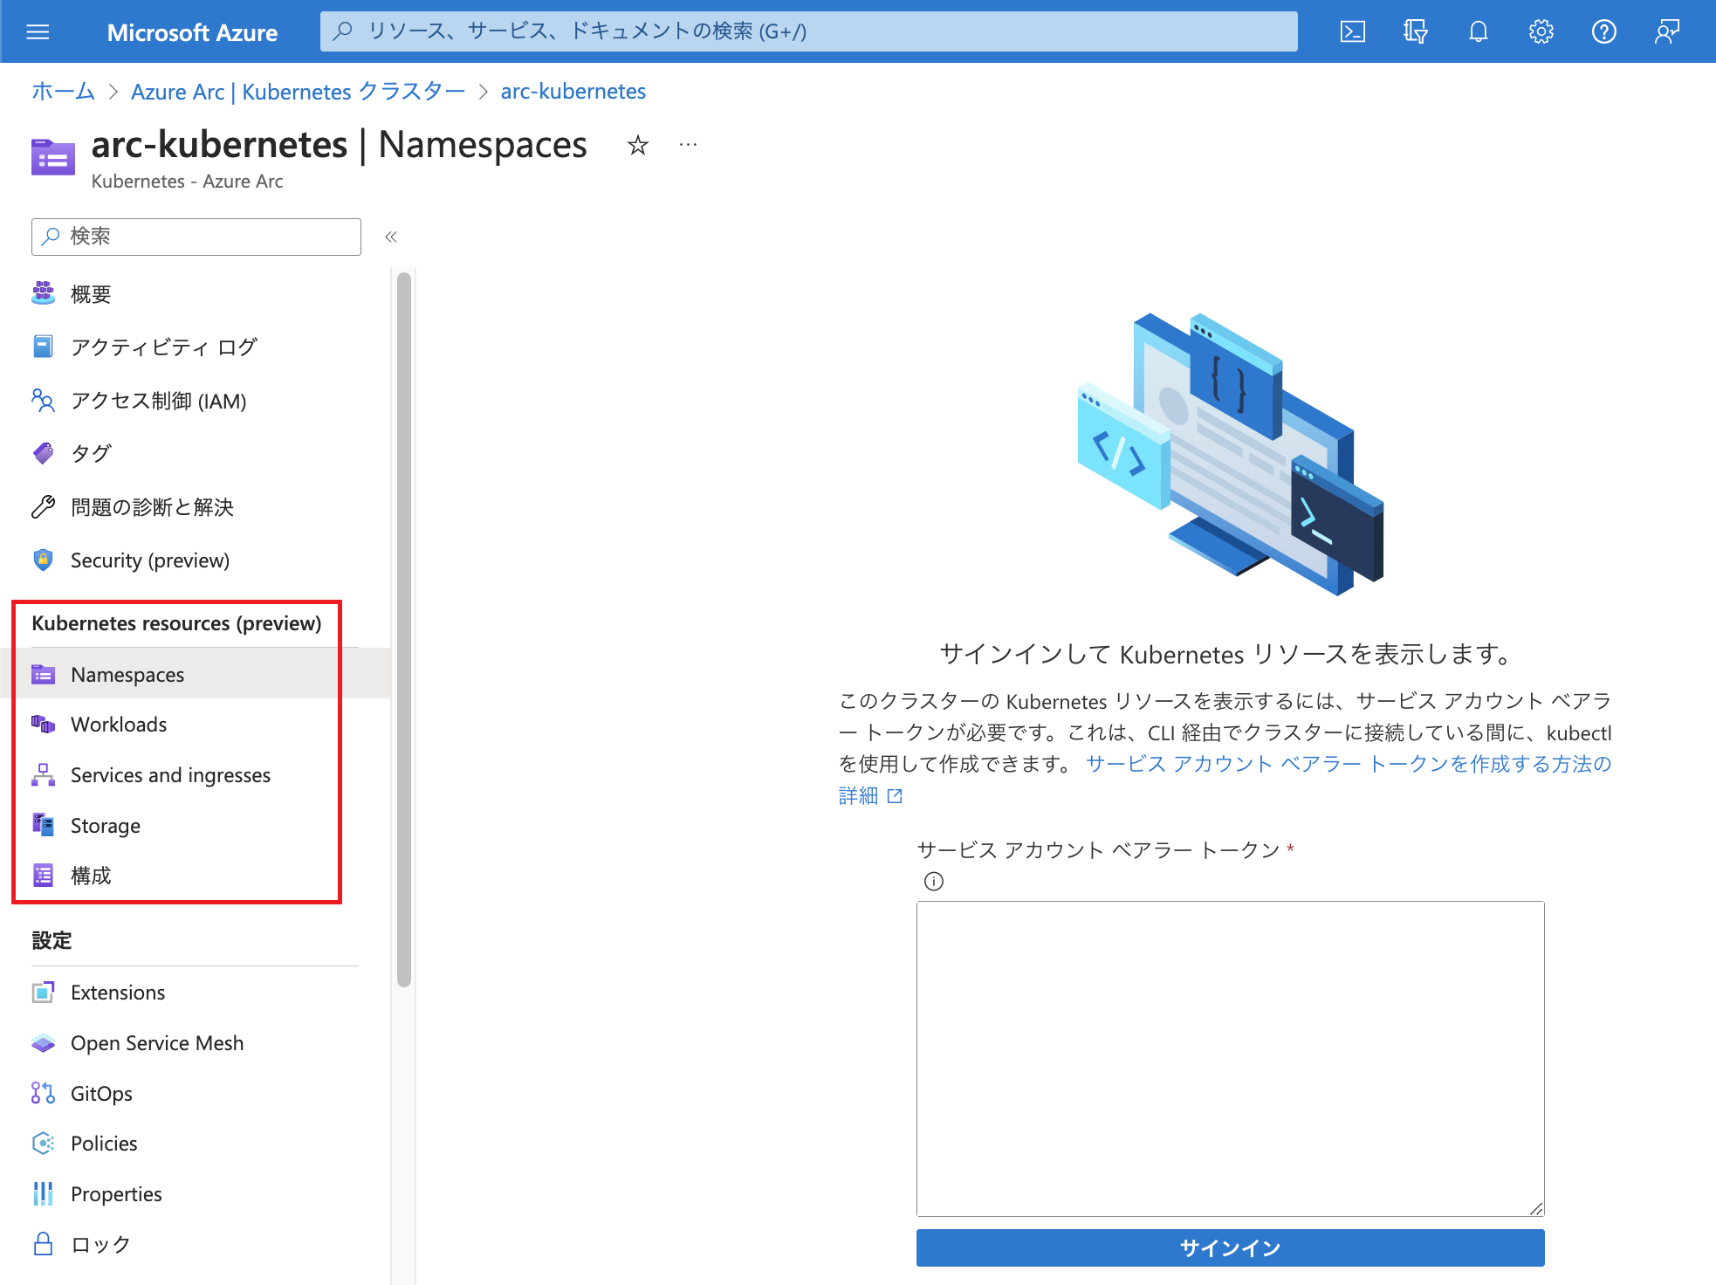
Task: Focus the global search box in header
Action: tap(808, 32)
